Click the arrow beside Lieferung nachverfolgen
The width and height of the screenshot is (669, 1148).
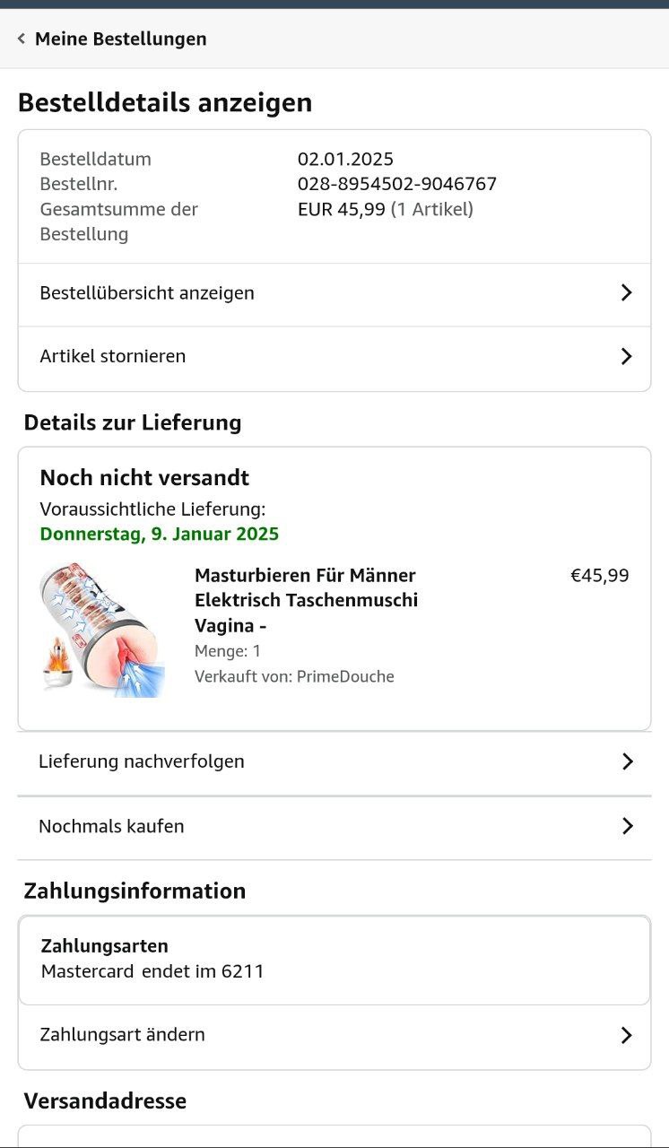(x=627, y=761)
